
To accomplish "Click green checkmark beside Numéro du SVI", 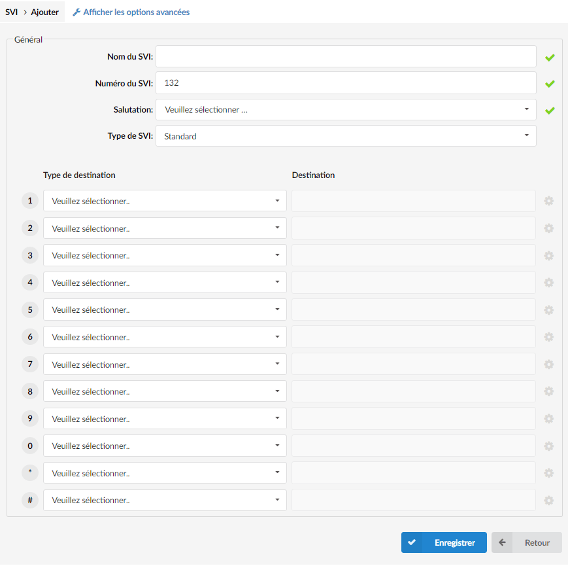I will click(550, 84).
